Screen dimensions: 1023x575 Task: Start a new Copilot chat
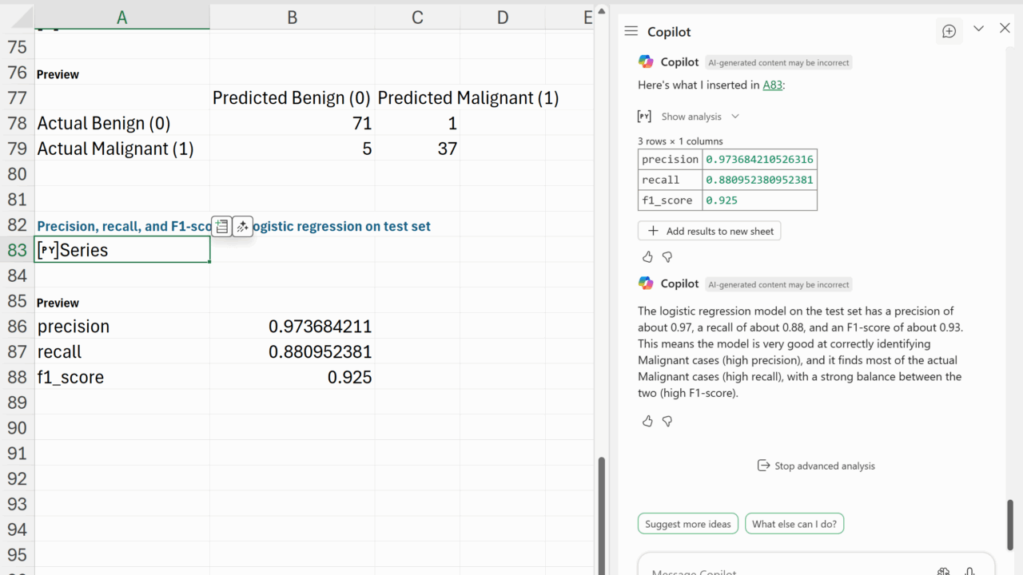(949, 31)
